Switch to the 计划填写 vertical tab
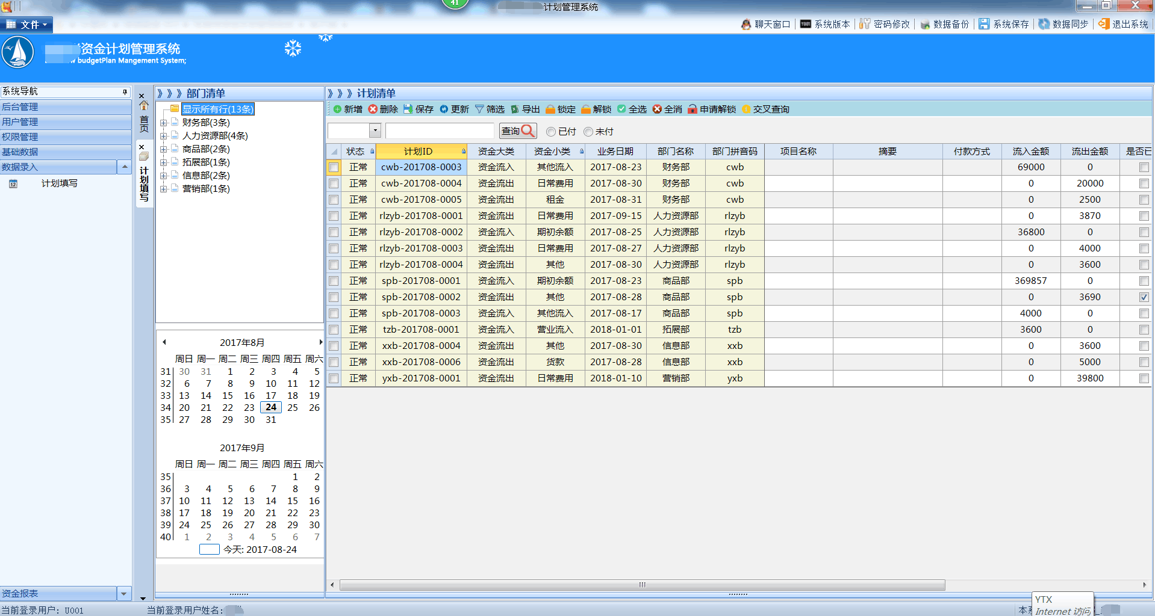 click(144, 176)
